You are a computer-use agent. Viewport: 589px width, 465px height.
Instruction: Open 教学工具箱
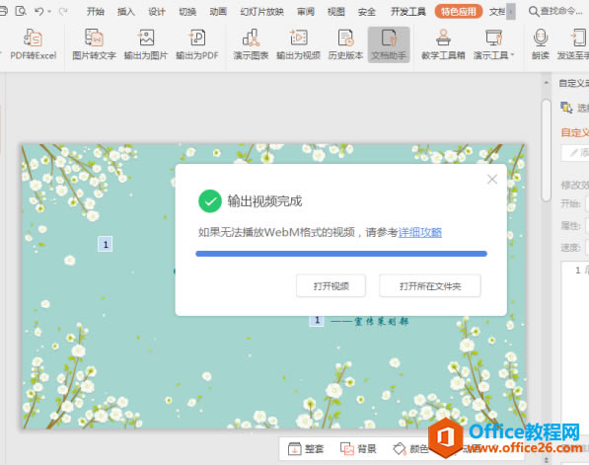(x=443, y=44)
